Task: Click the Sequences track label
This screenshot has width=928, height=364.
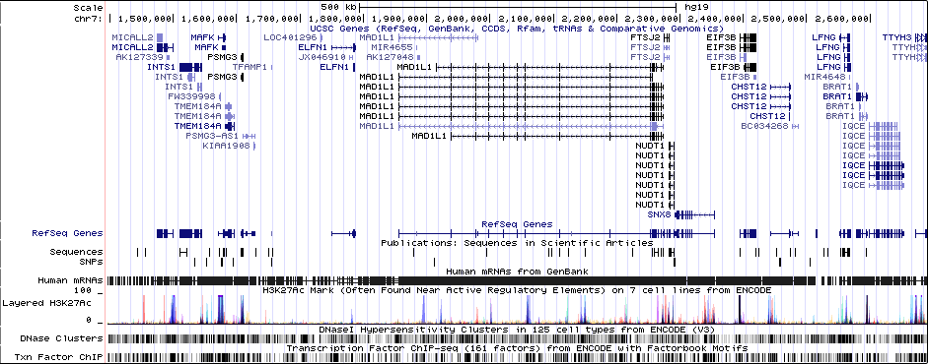Action: (x=76, y=252)
